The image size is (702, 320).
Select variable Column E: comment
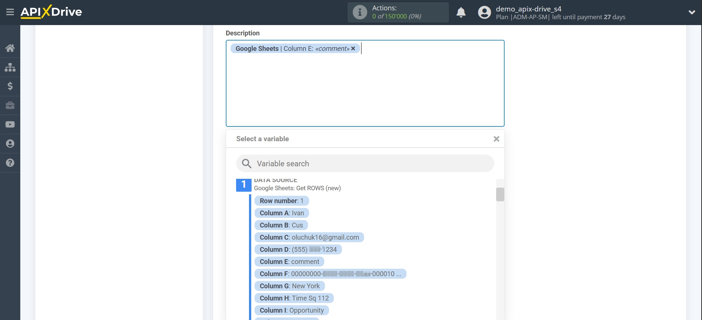(289, 262)
